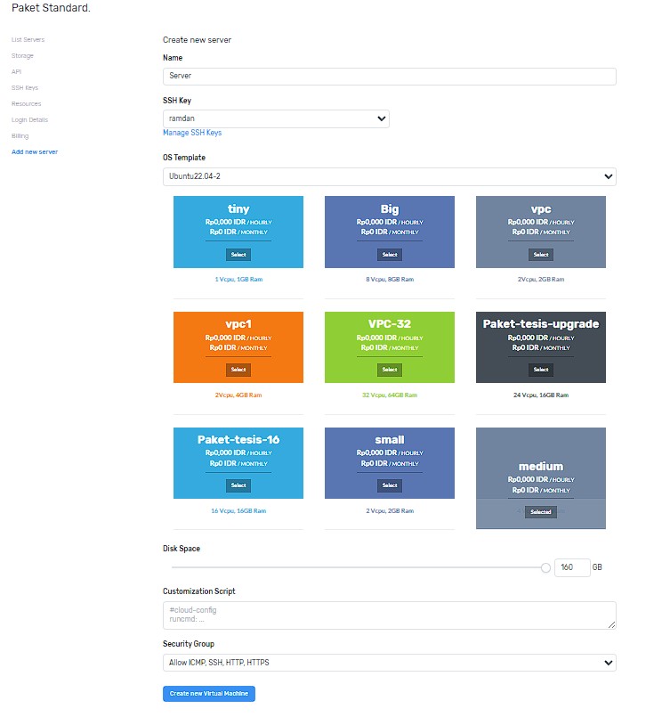Image resolution: width=654 pixels, height=717 pixels.
Task: Click the '24 Vcpu, 16GB Ram' text
Action: click(541, 395)
